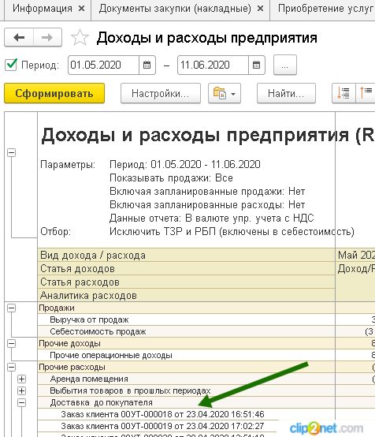Click header cell Статья доходов
Image resolution: width=375 pixels, height=437 pixels.
tap(186, 268)
